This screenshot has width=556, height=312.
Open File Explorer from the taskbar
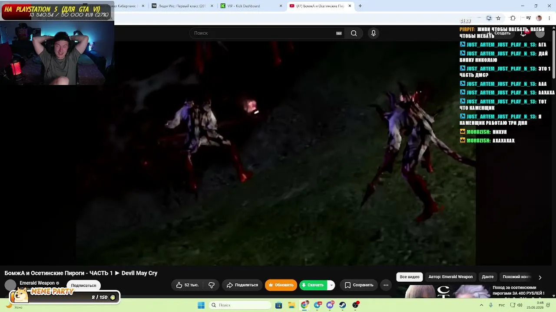coord(291,305)
